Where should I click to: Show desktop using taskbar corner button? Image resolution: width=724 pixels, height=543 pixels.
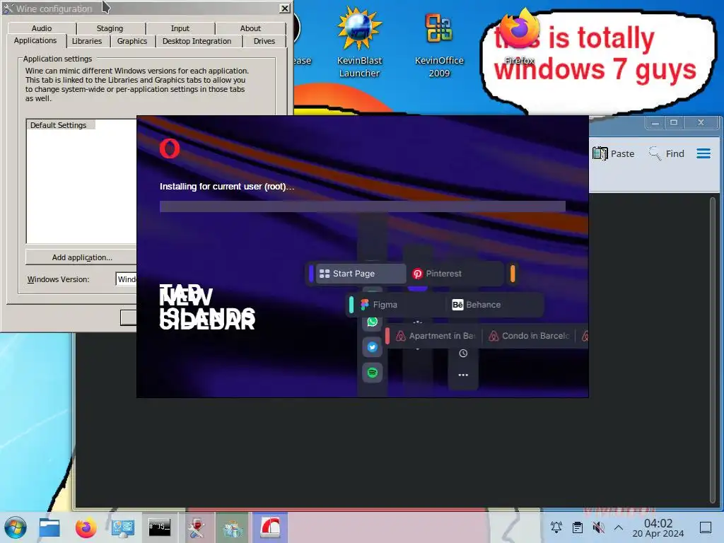(706, 527)
